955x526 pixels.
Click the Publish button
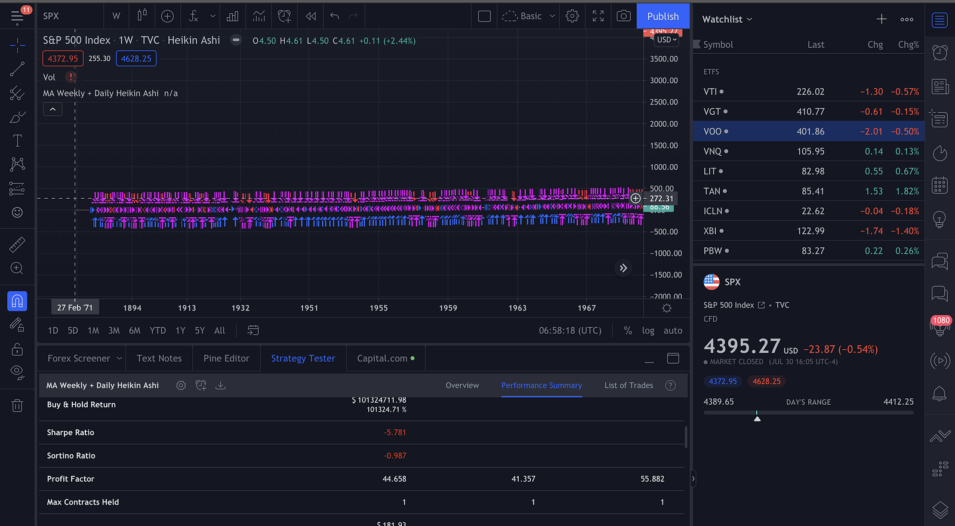663,16
